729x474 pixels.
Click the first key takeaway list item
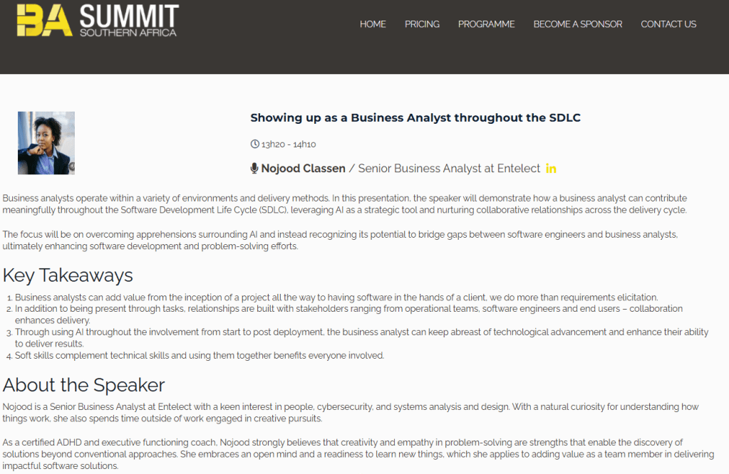tap(336, 297)
